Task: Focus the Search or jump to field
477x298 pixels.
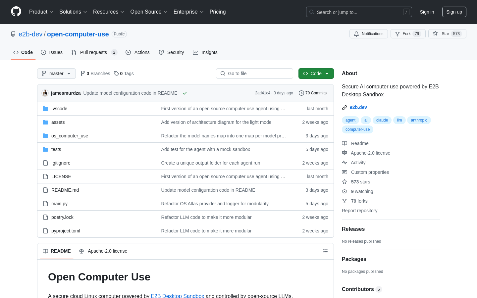Action: (x=359, y=12)
